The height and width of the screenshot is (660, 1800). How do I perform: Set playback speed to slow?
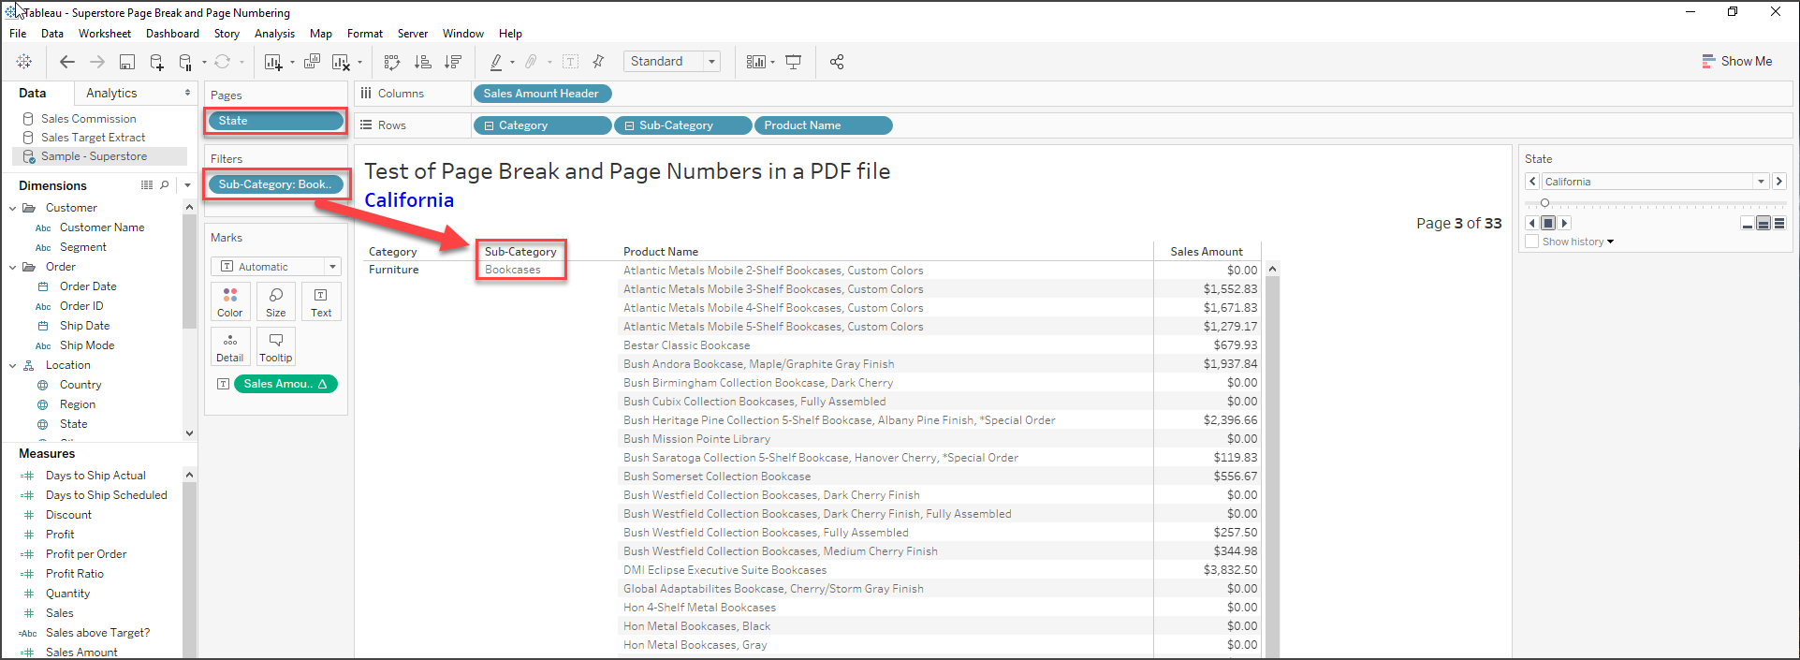[x=1748, y=223]
